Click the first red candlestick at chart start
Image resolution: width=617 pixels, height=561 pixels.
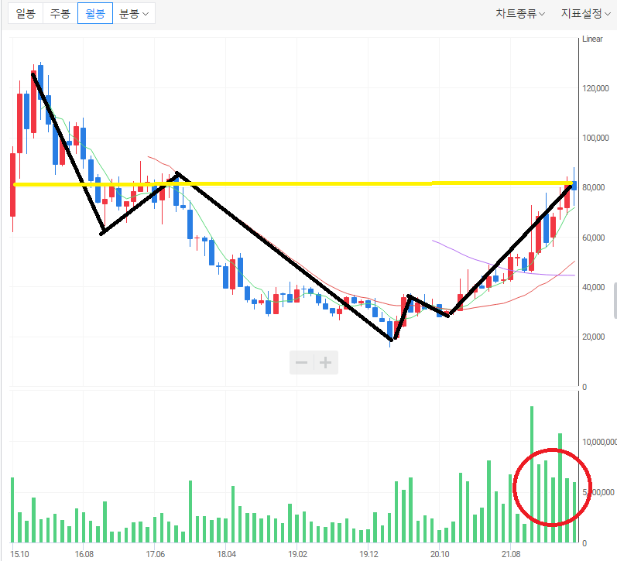tap(12, 185)
